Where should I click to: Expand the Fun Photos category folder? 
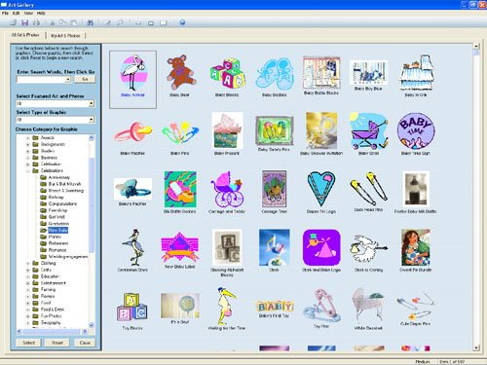28,316
